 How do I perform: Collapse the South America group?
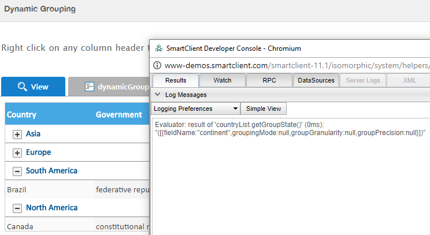17,171
